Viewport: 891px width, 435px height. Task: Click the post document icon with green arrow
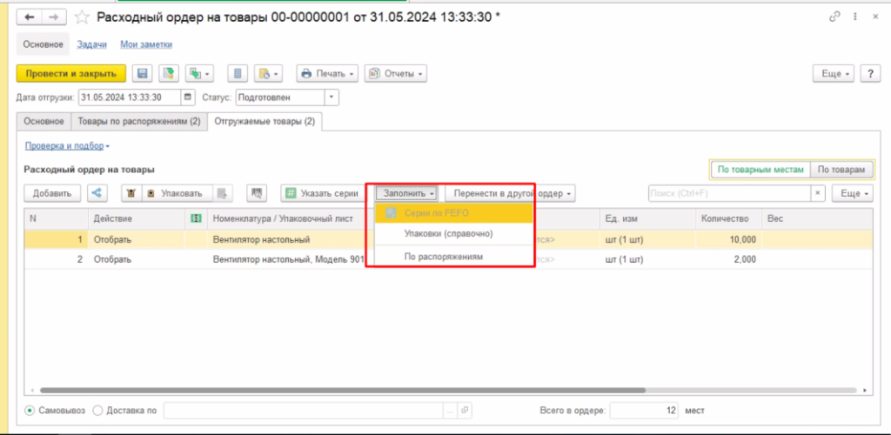[168, 74]
